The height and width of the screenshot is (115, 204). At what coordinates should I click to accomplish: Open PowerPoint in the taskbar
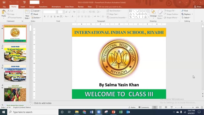tap(113, 112)
